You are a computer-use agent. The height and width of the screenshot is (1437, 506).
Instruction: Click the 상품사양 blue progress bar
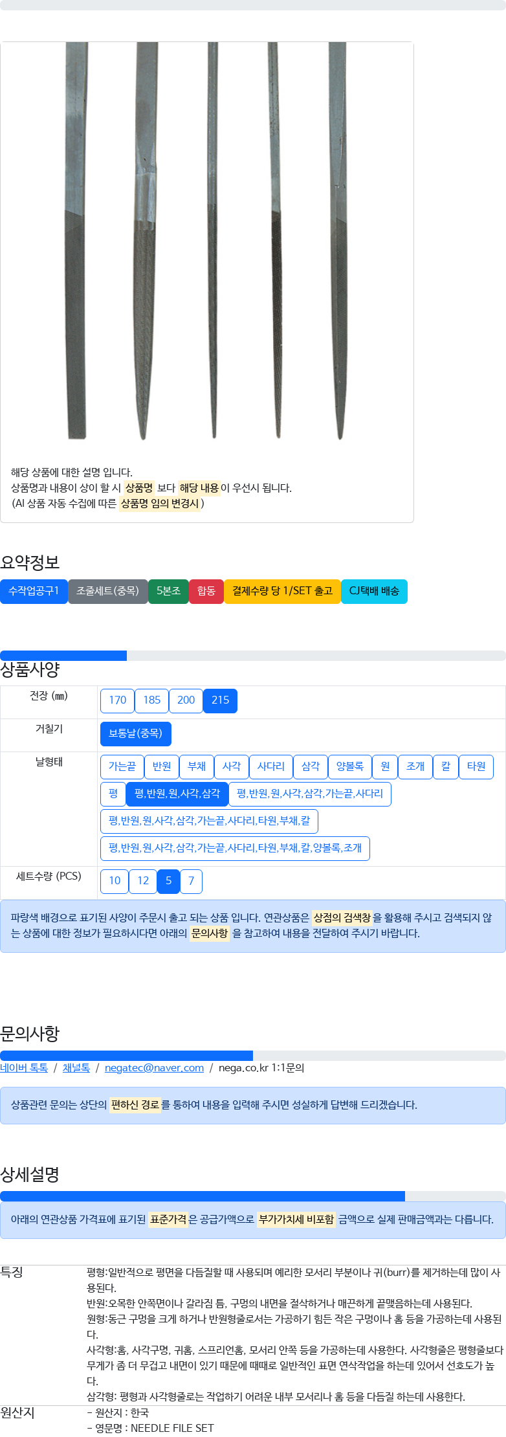pyautogui.click(x=63, y=656)
